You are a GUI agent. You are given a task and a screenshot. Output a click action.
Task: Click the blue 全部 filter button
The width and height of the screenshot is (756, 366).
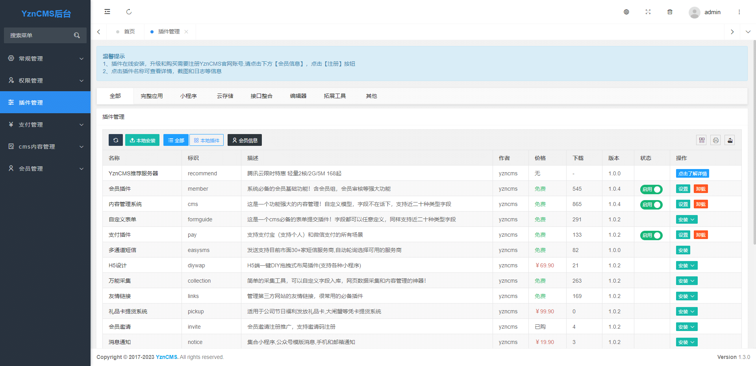coord(176,140)
